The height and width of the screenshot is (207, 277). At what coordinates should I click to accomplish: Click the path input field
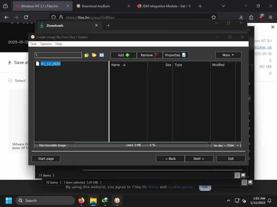[x=58, y=55]
